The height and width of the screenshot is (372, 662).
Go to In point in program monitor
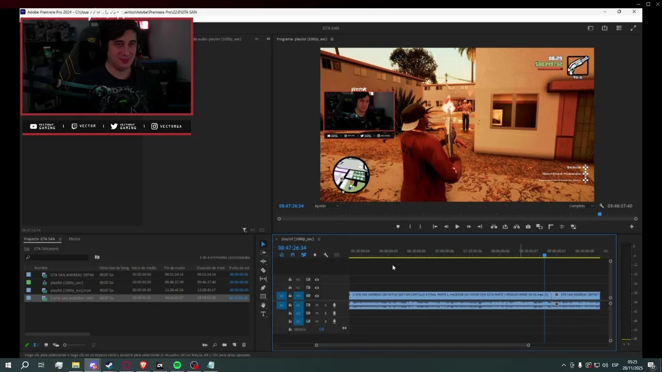pyautogui.click(x=435, y=227)
